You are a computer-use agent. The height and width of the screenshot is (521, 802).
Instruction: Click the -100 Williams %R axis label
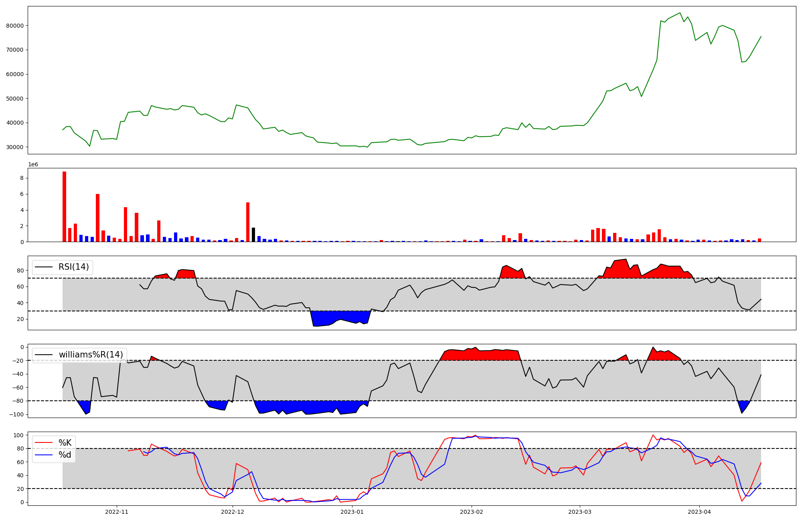(16, 414)
